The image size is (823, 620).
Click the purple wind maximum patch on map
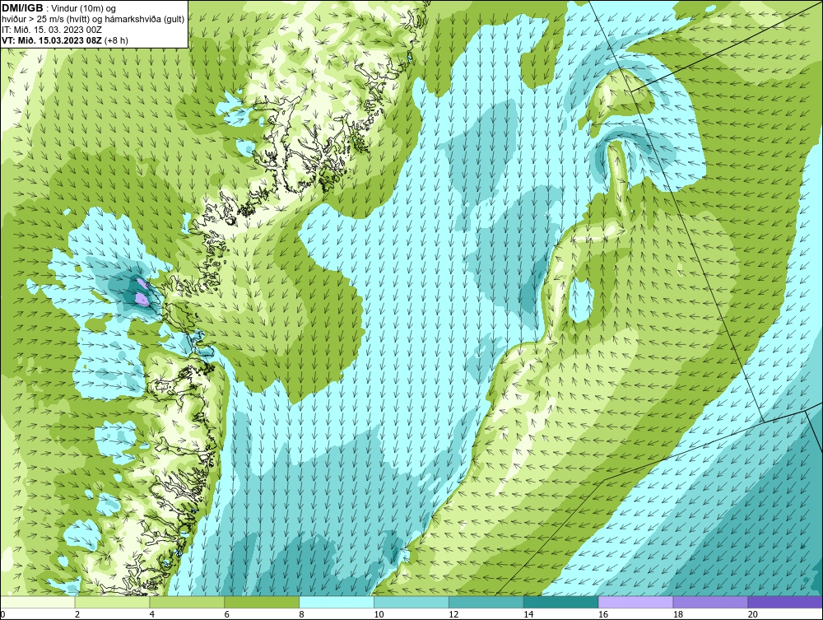[x=142, y=299]
